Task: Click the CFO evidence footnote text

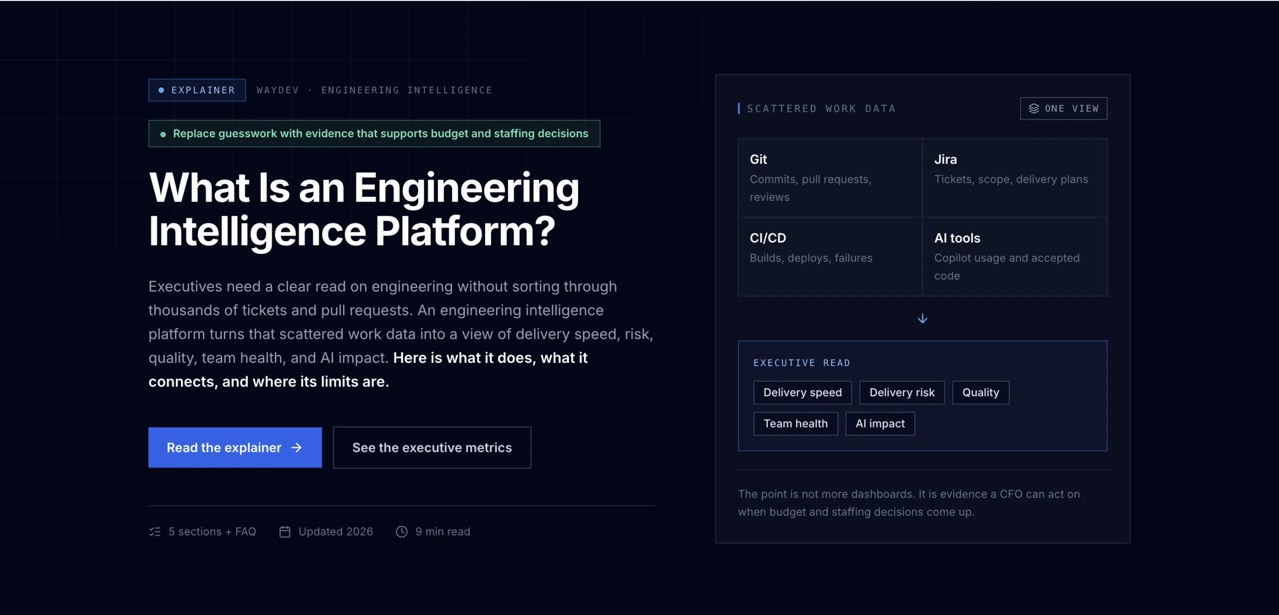Action: click(909, 503)
